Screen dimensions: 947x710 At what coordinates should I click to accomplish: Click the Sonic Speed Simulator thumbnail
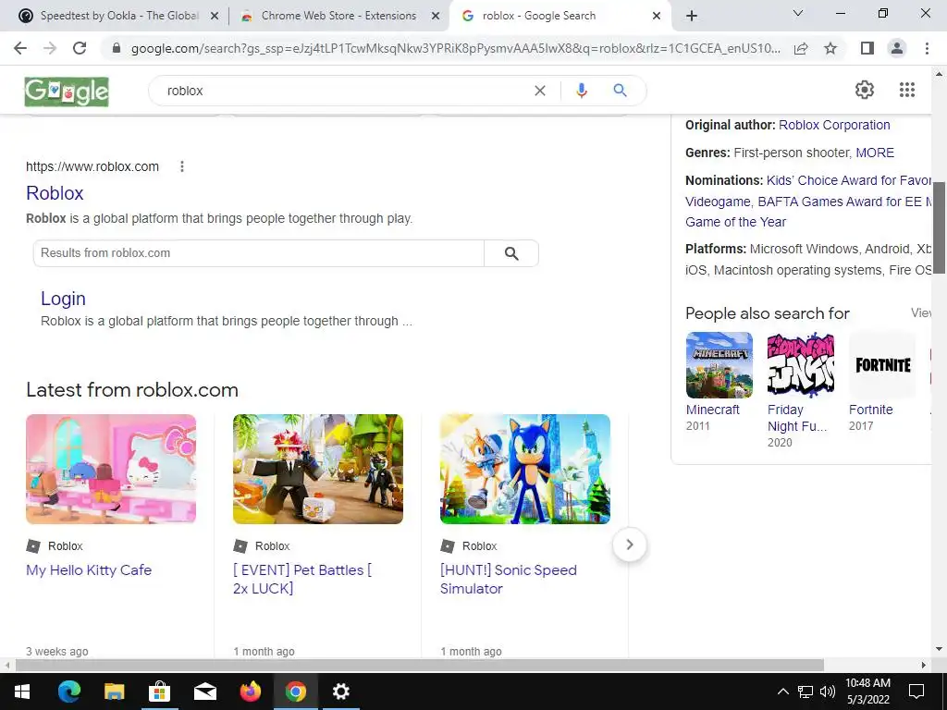click(525, 469)
